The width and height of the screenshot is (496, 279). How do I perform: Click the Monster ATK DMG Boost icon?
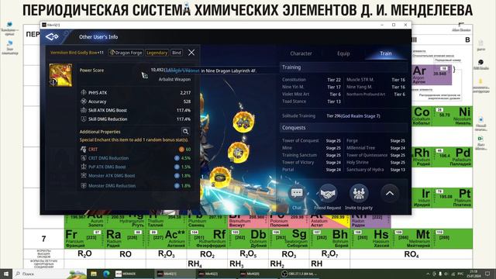[84, 175]
